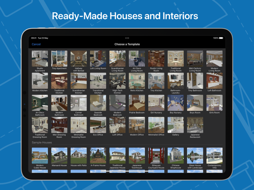Open the Loft Bathroom template
The width and height of the screenshot is (254, 190).
(214, 81)
